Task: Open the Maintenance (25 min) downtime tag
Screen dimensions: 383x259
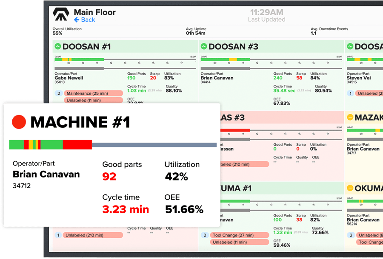Action: [x=93, y=93]
